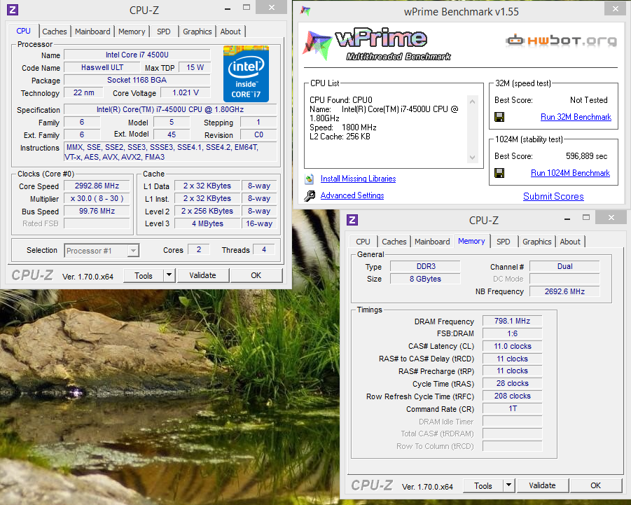Close the wPrime Benchmark window
Screen dimensions: 631x505
tap(616, 8)
